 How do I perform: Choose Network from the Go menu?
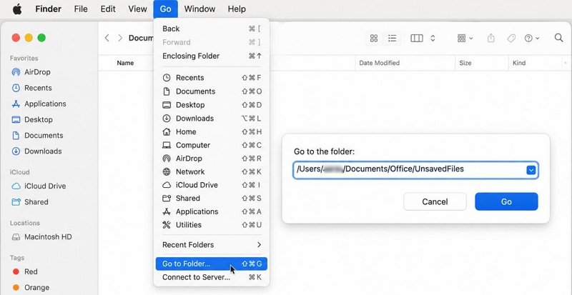tap(212, 171)
